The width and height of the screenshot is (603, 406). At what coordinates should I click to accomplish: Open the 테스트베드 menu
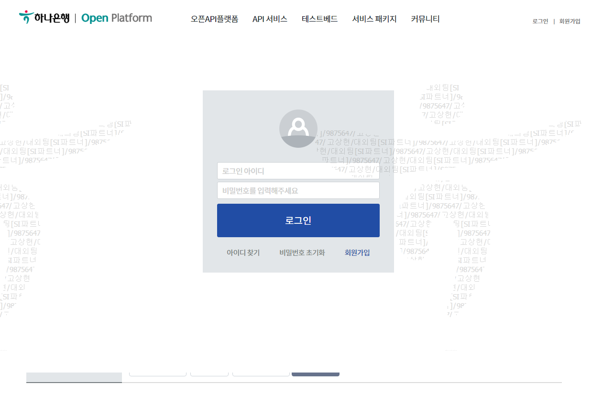(x=319, y=19)
